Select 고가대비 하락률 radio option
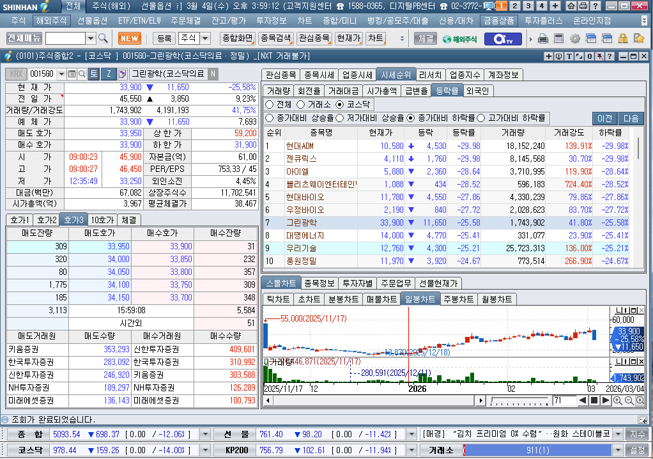Screen dimensions: 653x459 (x=481, y=118)
